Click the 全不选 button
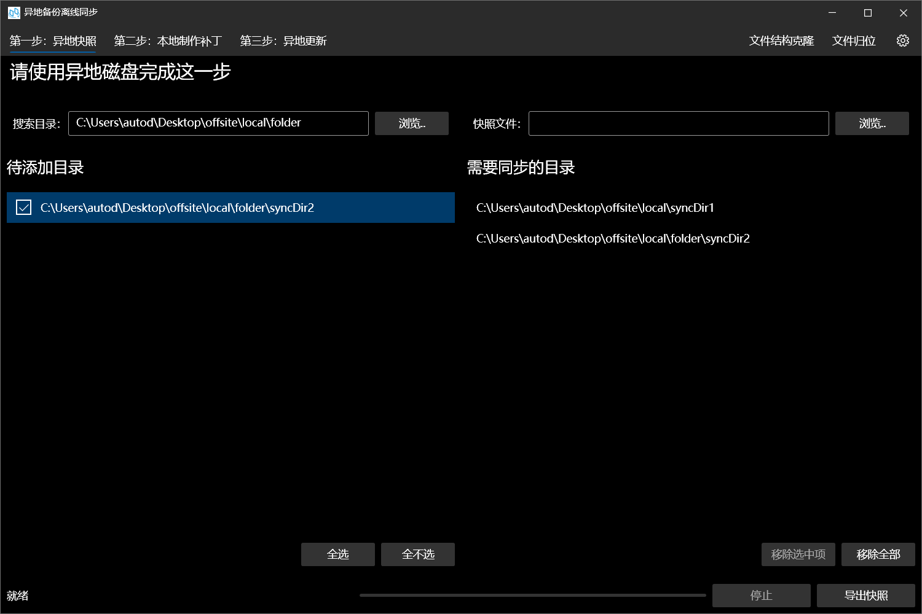This screenshot has height=614, width=922. (418, 554)
